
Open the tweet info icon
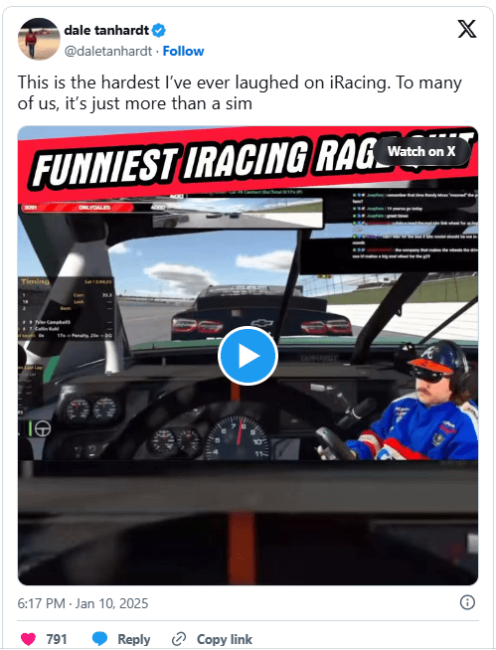467,602
